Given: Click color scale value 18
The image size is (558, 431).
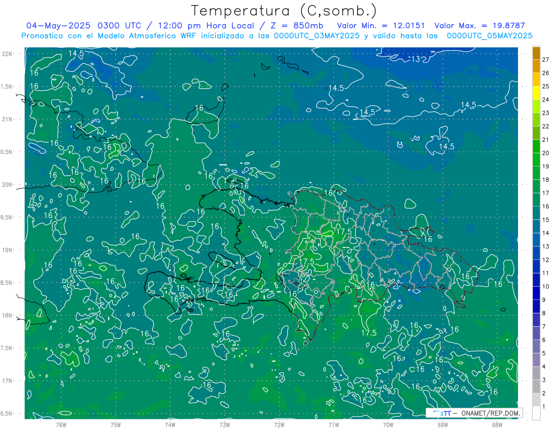Looking at the screenshot, I should (545, 179).
